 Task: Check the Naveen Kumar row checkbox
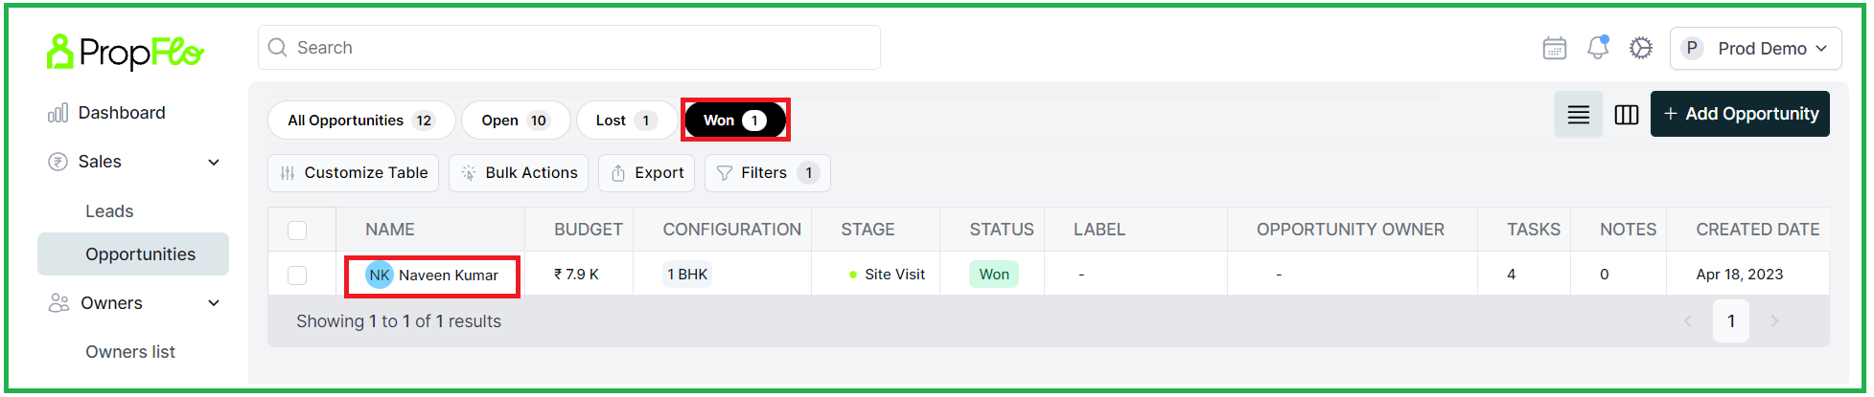click(x=297, y=276)
